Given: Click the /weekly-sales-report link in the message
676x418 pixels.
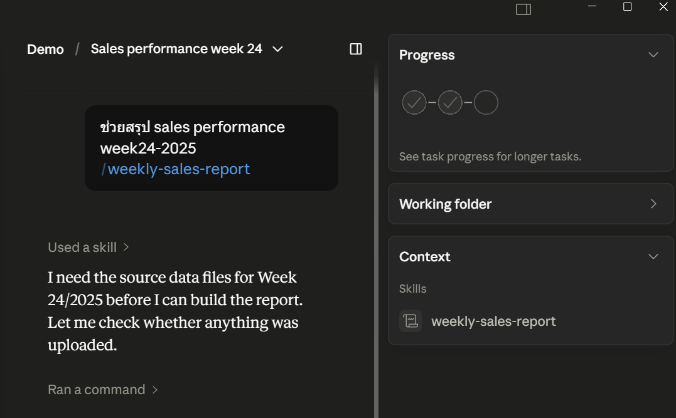Looking at the screenshot, I should coord(176,169).
